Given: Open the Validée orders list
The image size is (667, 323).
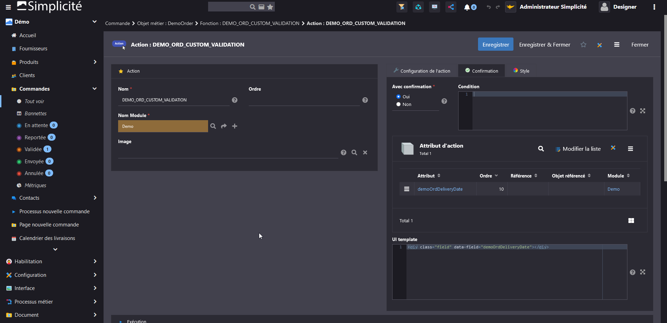Looking at the screenshot, I should [x=33, y=149].
